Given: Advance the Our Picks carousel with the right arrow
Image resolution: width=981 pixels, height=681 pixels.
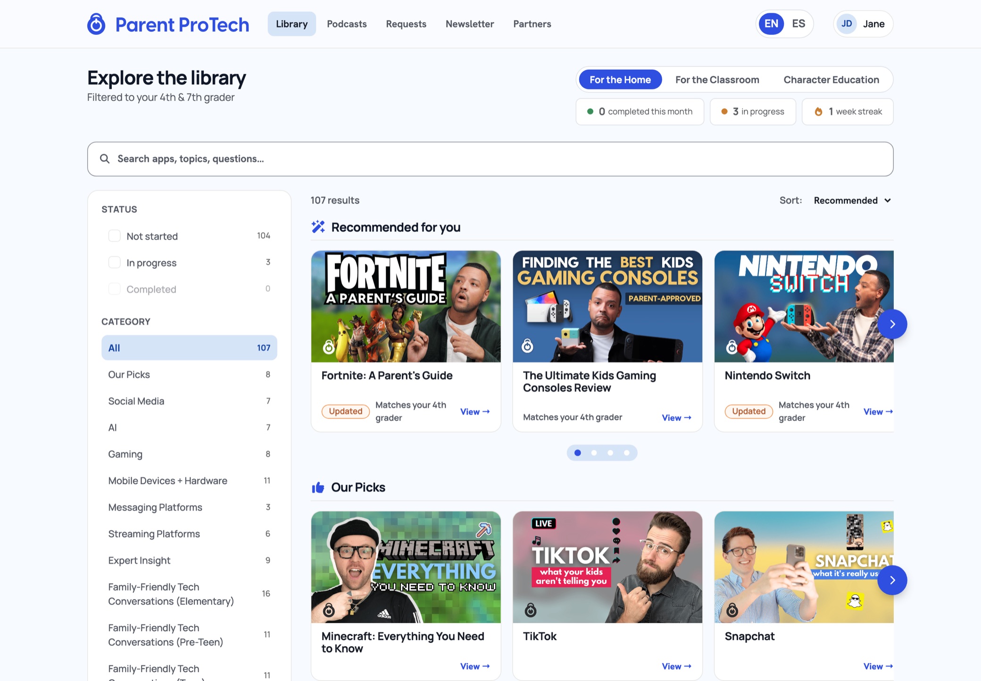Looking at the screenshot, I should tap(892, 580).
